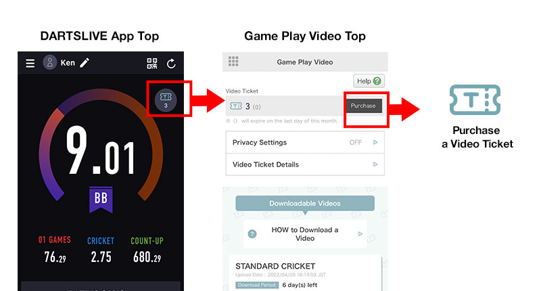Expand Video Ticket Details arrow
Image resolution: width=541 pixels, height=291 pixels.
375,164
